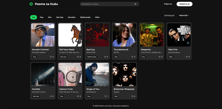The height and width of the screenshot is (109, 222).
Task: Click the Bohemian Rhapsody song title
Action: (124, 89)
